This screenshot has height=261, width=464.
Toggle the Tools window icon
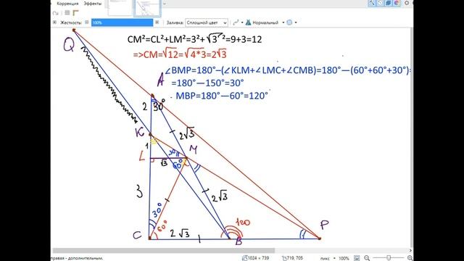[371, 3]
